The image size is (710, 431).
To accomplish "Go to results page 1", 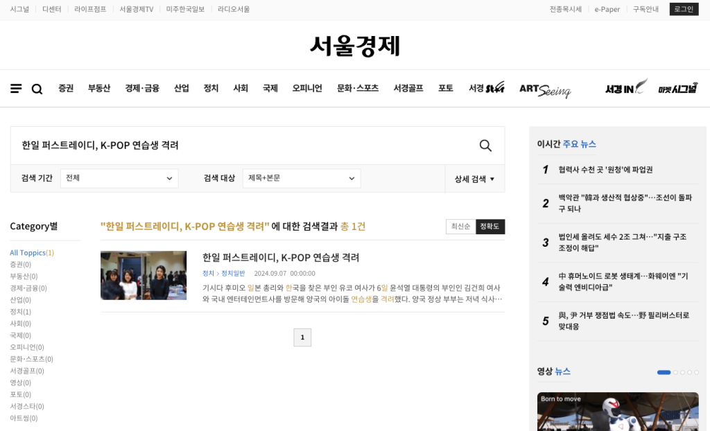I will 302,337.
